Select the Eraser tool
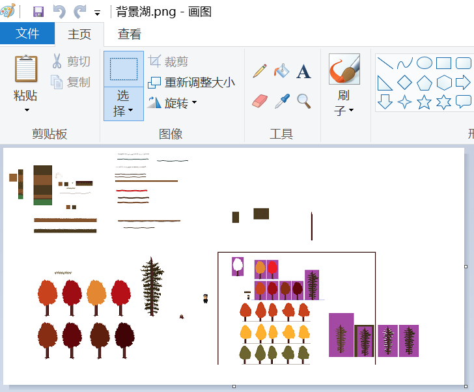 coord(260,101)
